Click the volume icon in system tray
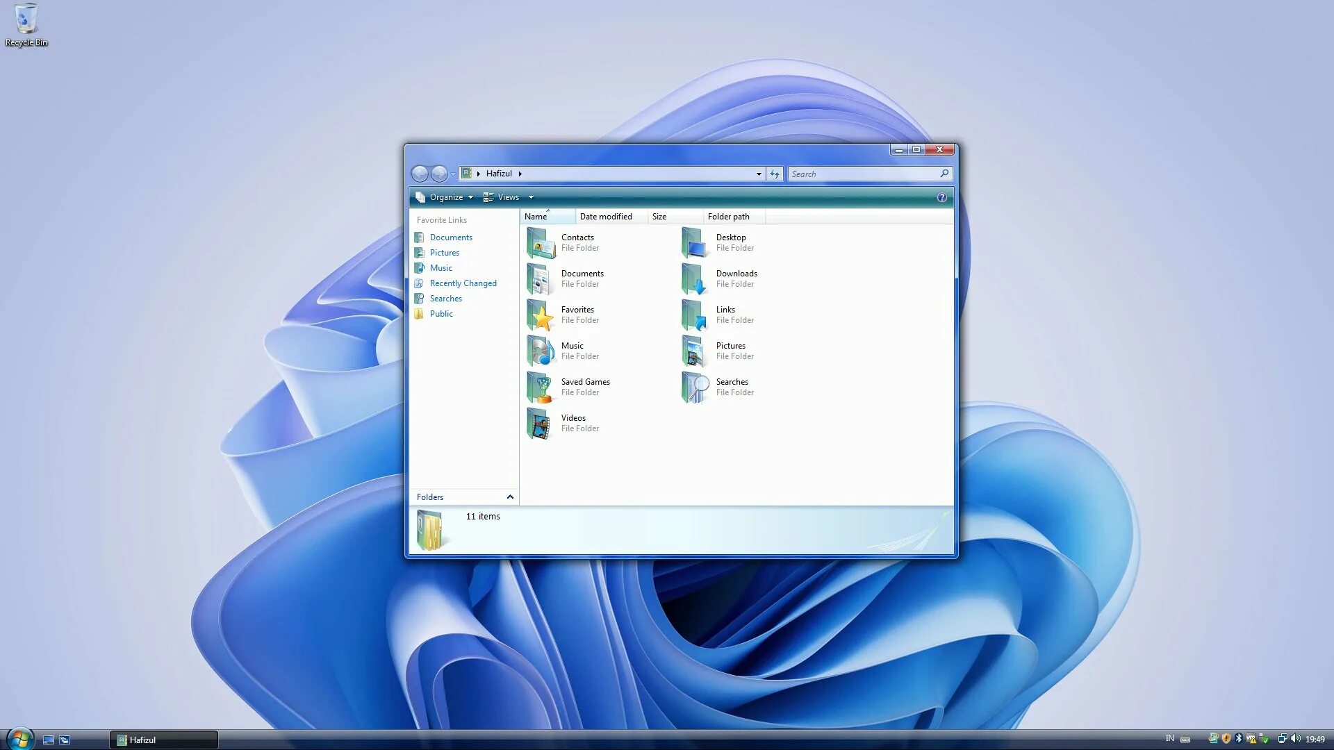Viewport: 1334px width, 750px height. (x=1296, y=739)
